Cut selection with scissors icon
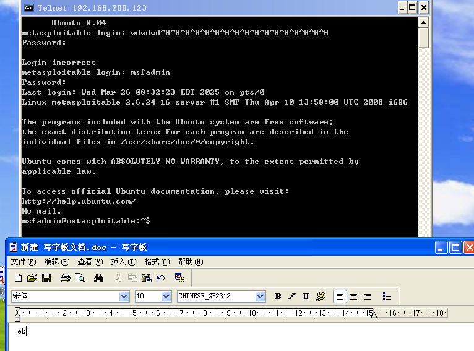 click(118, 278)
